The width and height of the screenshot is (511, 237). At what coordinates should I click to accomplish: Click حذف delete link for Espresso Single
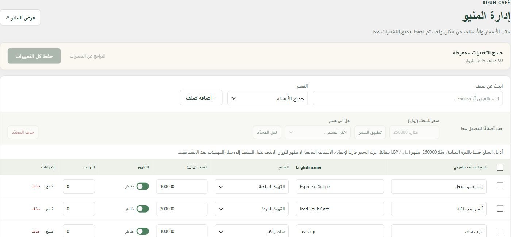tap(36, 186)
